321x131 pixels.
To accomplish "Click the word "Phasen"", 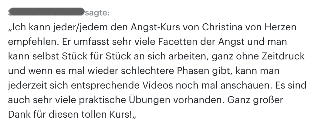I will click(193, 71).
